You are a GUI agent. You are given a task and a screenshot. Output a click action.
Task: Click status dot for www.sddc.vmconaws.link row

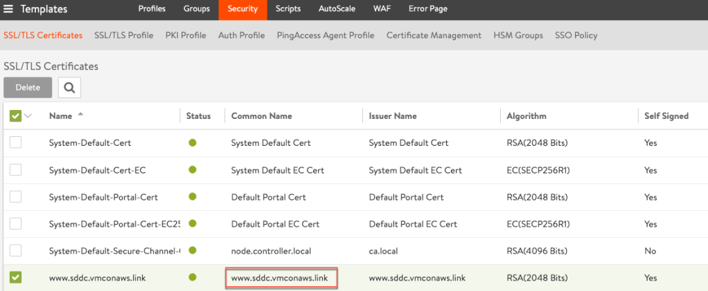(193, 278)
